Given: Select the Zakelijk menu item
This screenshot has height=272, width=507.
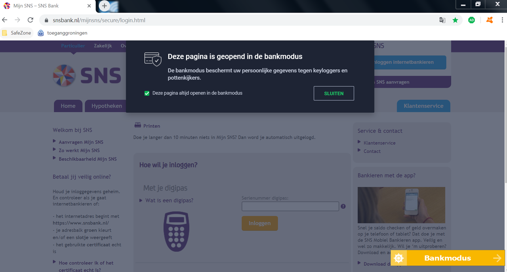Looking at the screenshot, I should click(x=103, y=46).
